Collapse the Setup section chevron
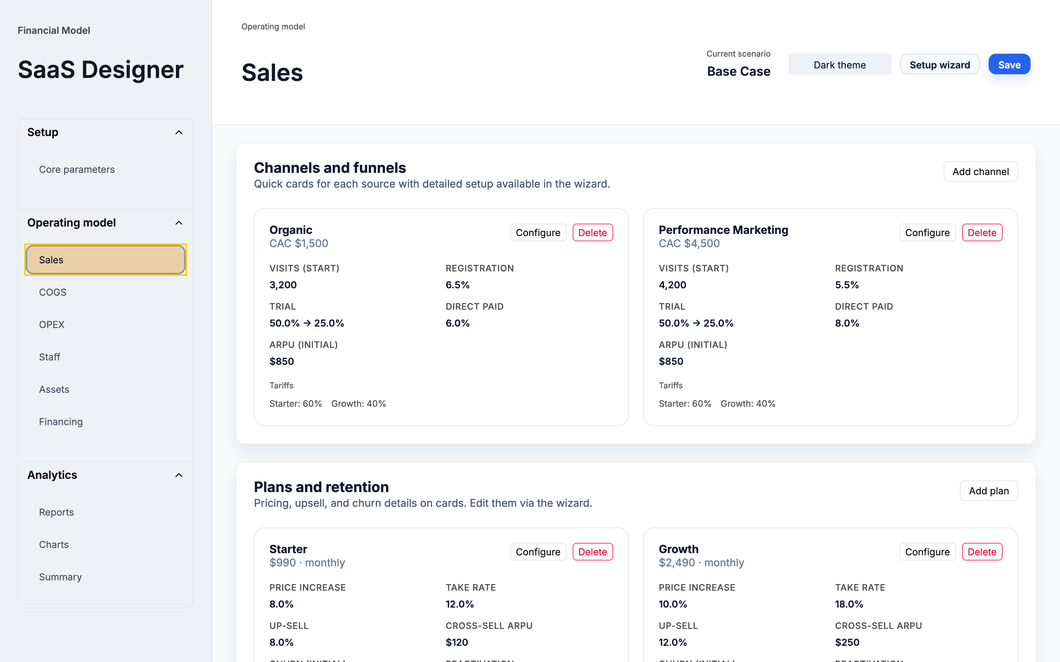The height and width of the screenshot is (662, 1060). [179, 132]
